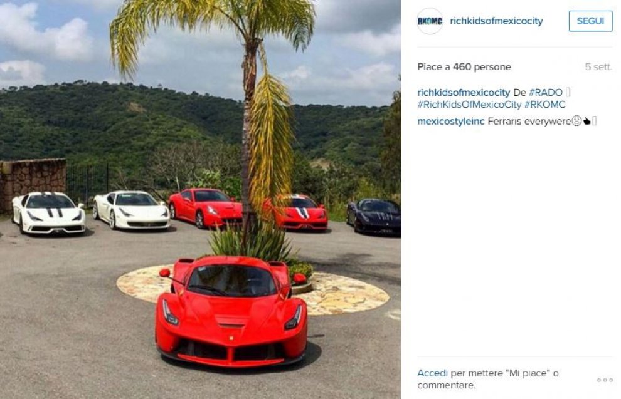Click the #RADO hashtag

(x=545, y=93)
